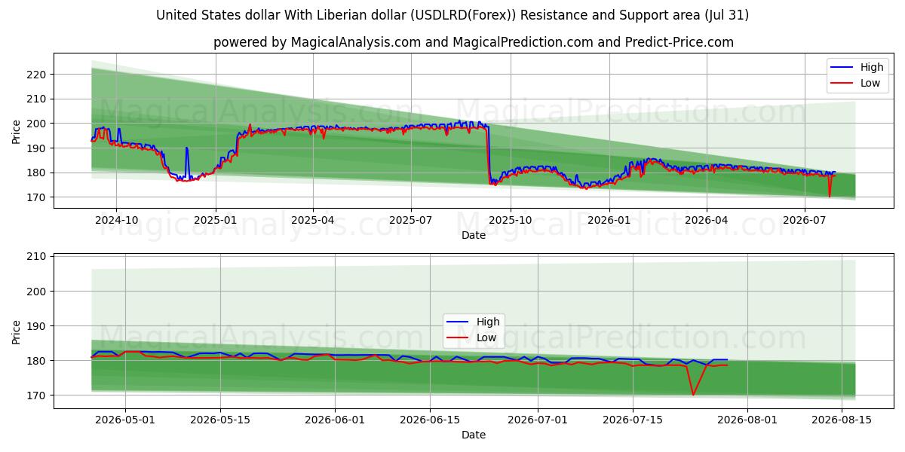Click the chart title mentioning USDLRD(Forex)

(x=452, y=15)
